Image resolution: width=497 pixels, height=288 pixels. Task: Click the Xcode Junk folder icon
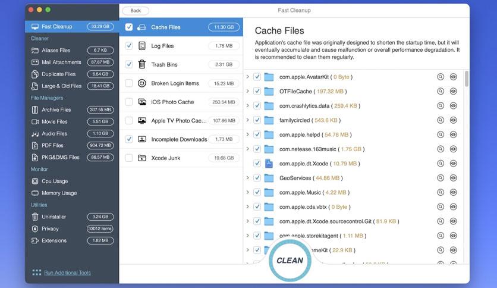pyautogui.click(x=142, y=158)
